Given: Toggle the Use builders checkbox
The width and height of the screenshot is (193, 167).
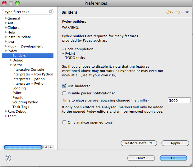Looking at the screenshot, I should [x=64, y=86].
